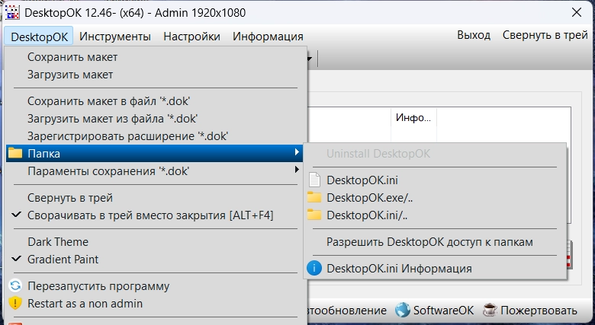Image resolution: width=595 pixels, height=325 pixels.
Task: Click the coffee cup Пожертвовать icon
Action: pos(490,311)
